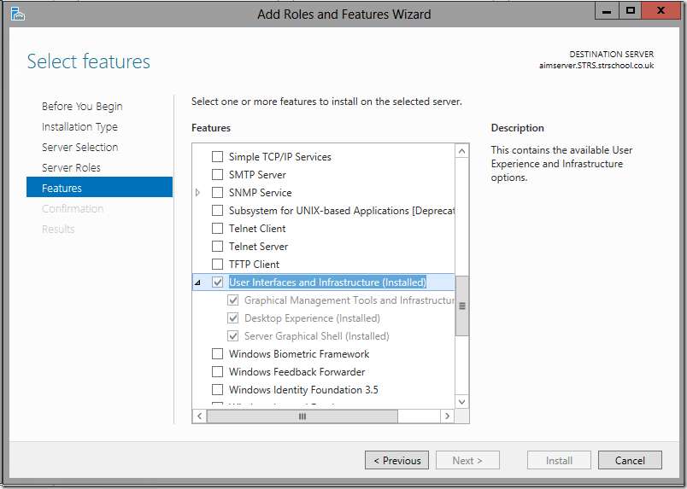The image size is (687, 489).
Task: Click the destination server name aimserver.STRS.strschool.co.uk
Action: [596, 66]
